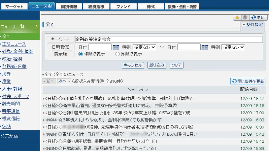Open the end 時刻 dropdown
This screenshot has width=269, height=151.
coord(233,47)
